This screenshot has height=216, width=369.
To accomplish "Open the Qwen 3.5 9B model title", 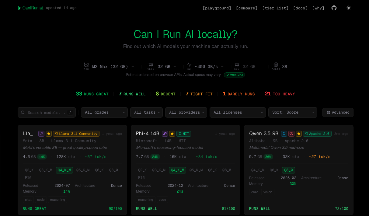I will click(264, 134).
